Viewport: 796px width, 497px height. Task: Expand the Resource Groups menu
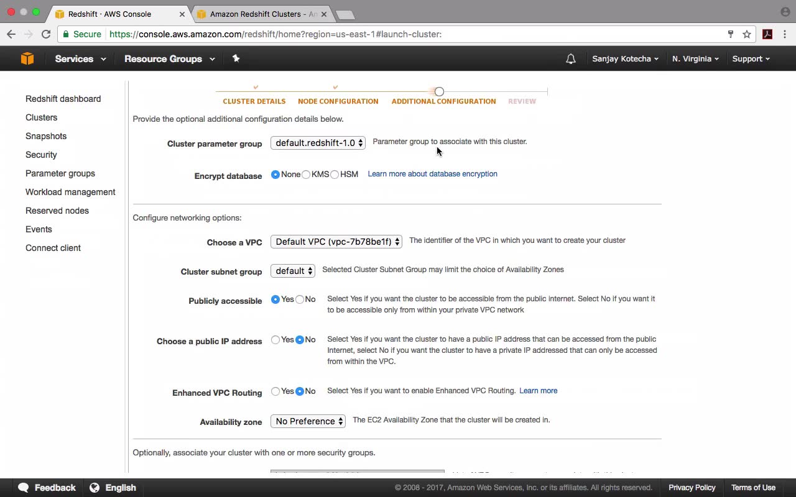coord(170,59)
